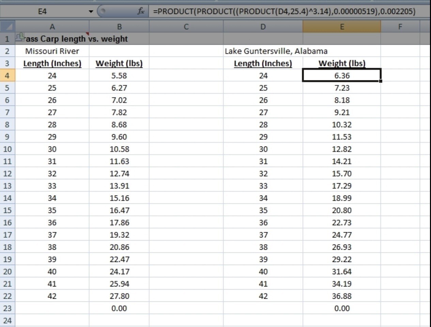Select the cell with value 24.77
The image size is (431, 327).
coord(342,235)
